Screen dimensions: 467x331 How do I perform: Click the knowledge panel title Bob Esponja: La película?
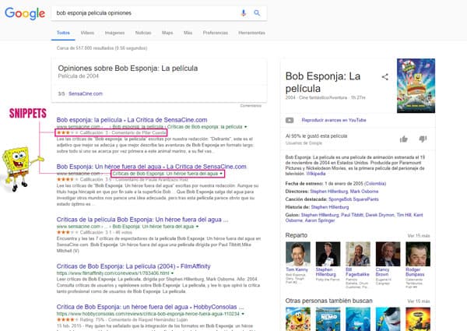[323, 83]
